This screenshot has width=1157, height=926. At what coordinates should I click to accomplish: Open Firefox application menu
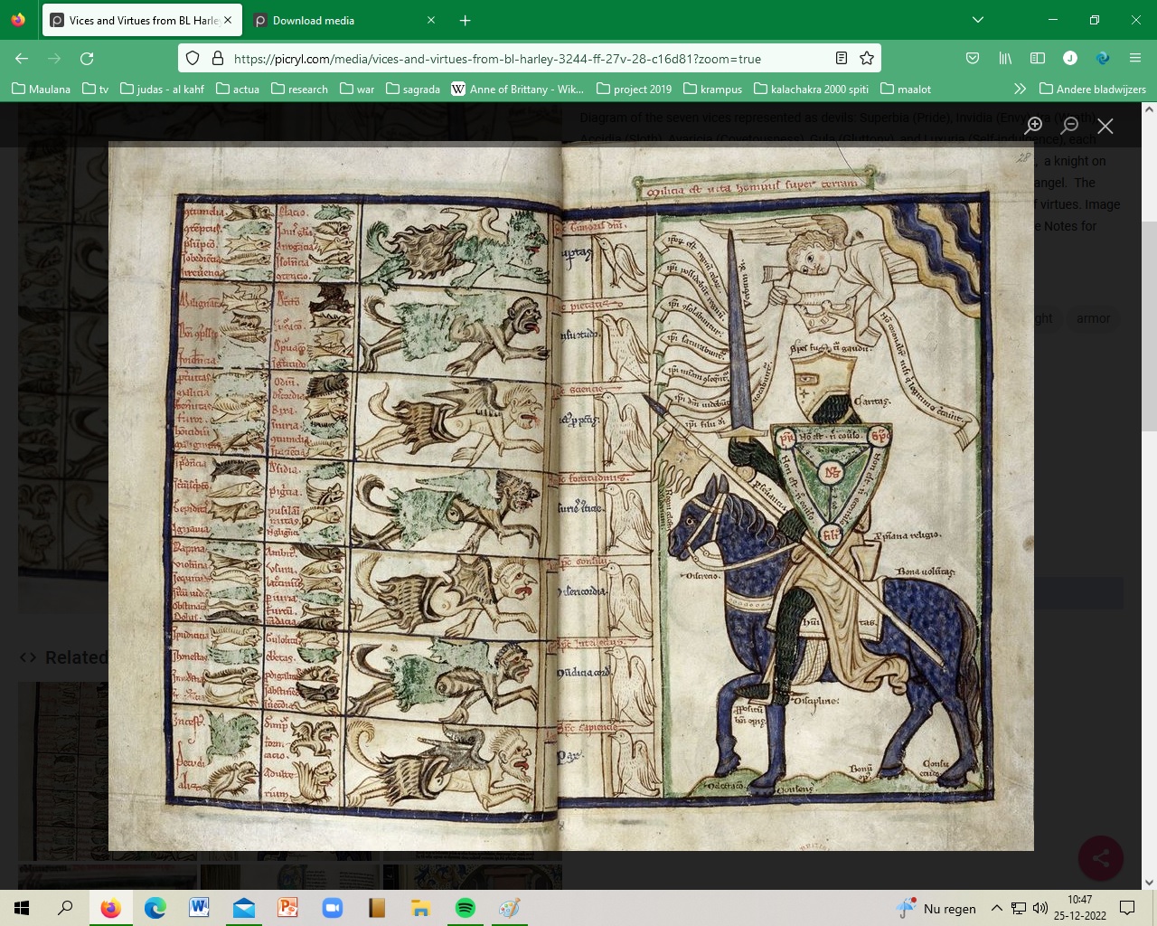(1135, 59)
